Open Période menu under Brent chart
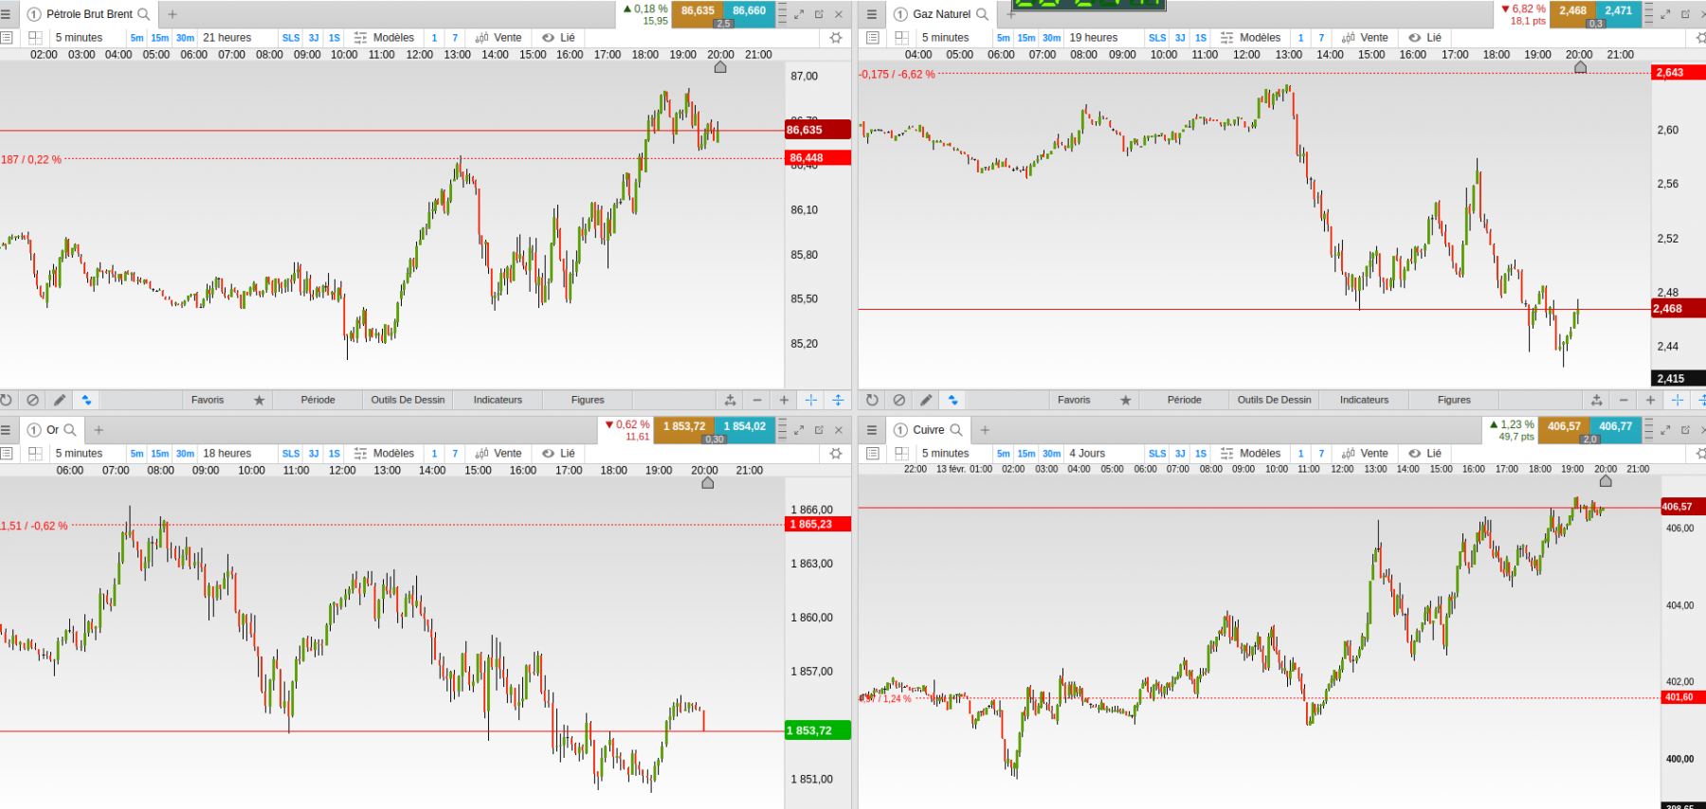1706x809 pixels. click(x=318, y=400)
